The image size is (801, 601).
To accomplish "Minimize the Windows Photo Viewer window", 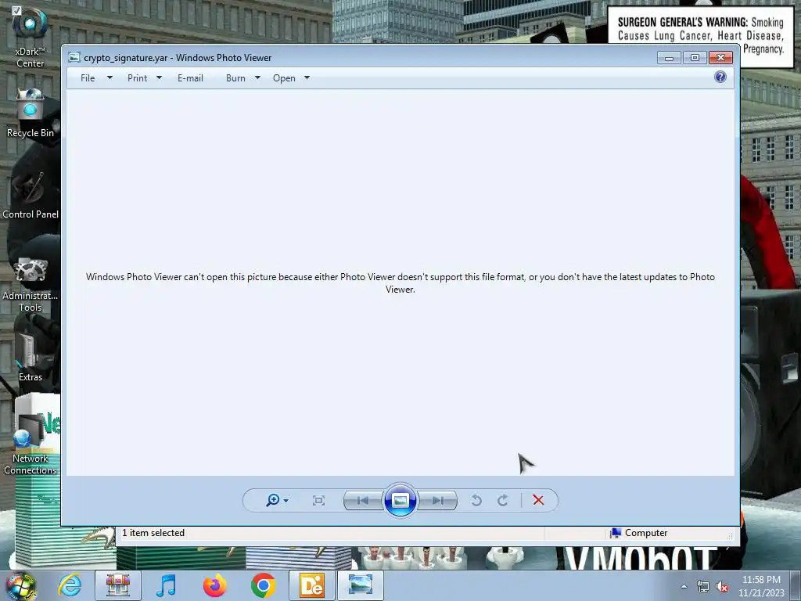I will coord(669,58).
